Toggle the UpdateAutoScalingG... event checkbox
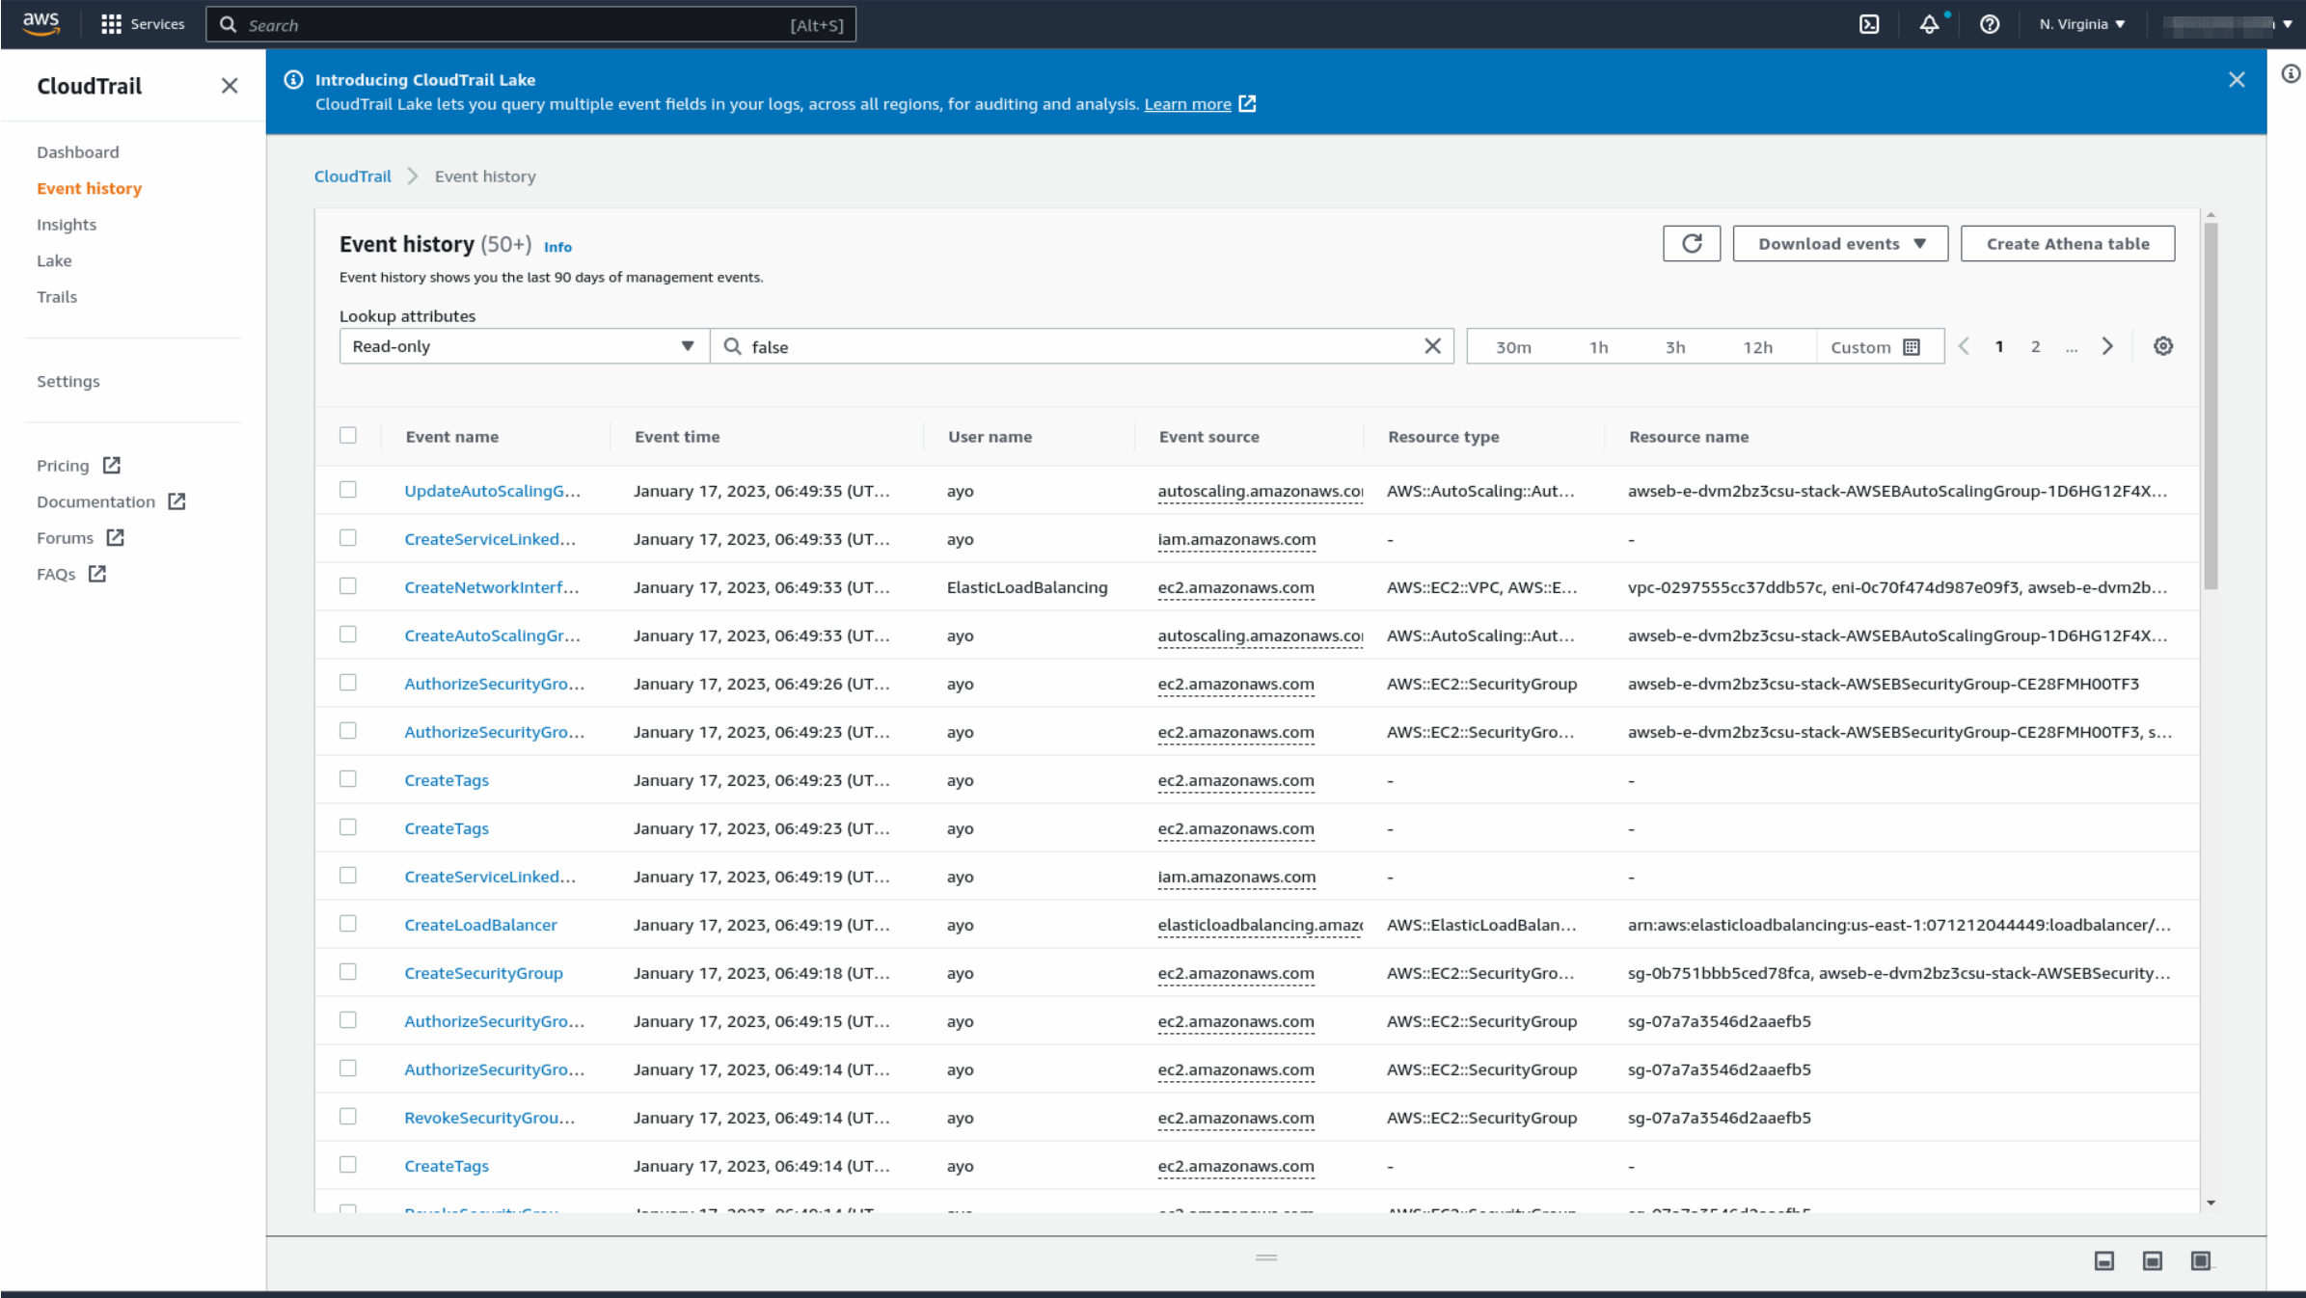The height and width of the screenshot is (1298, 2306). (x=348, y=489)
